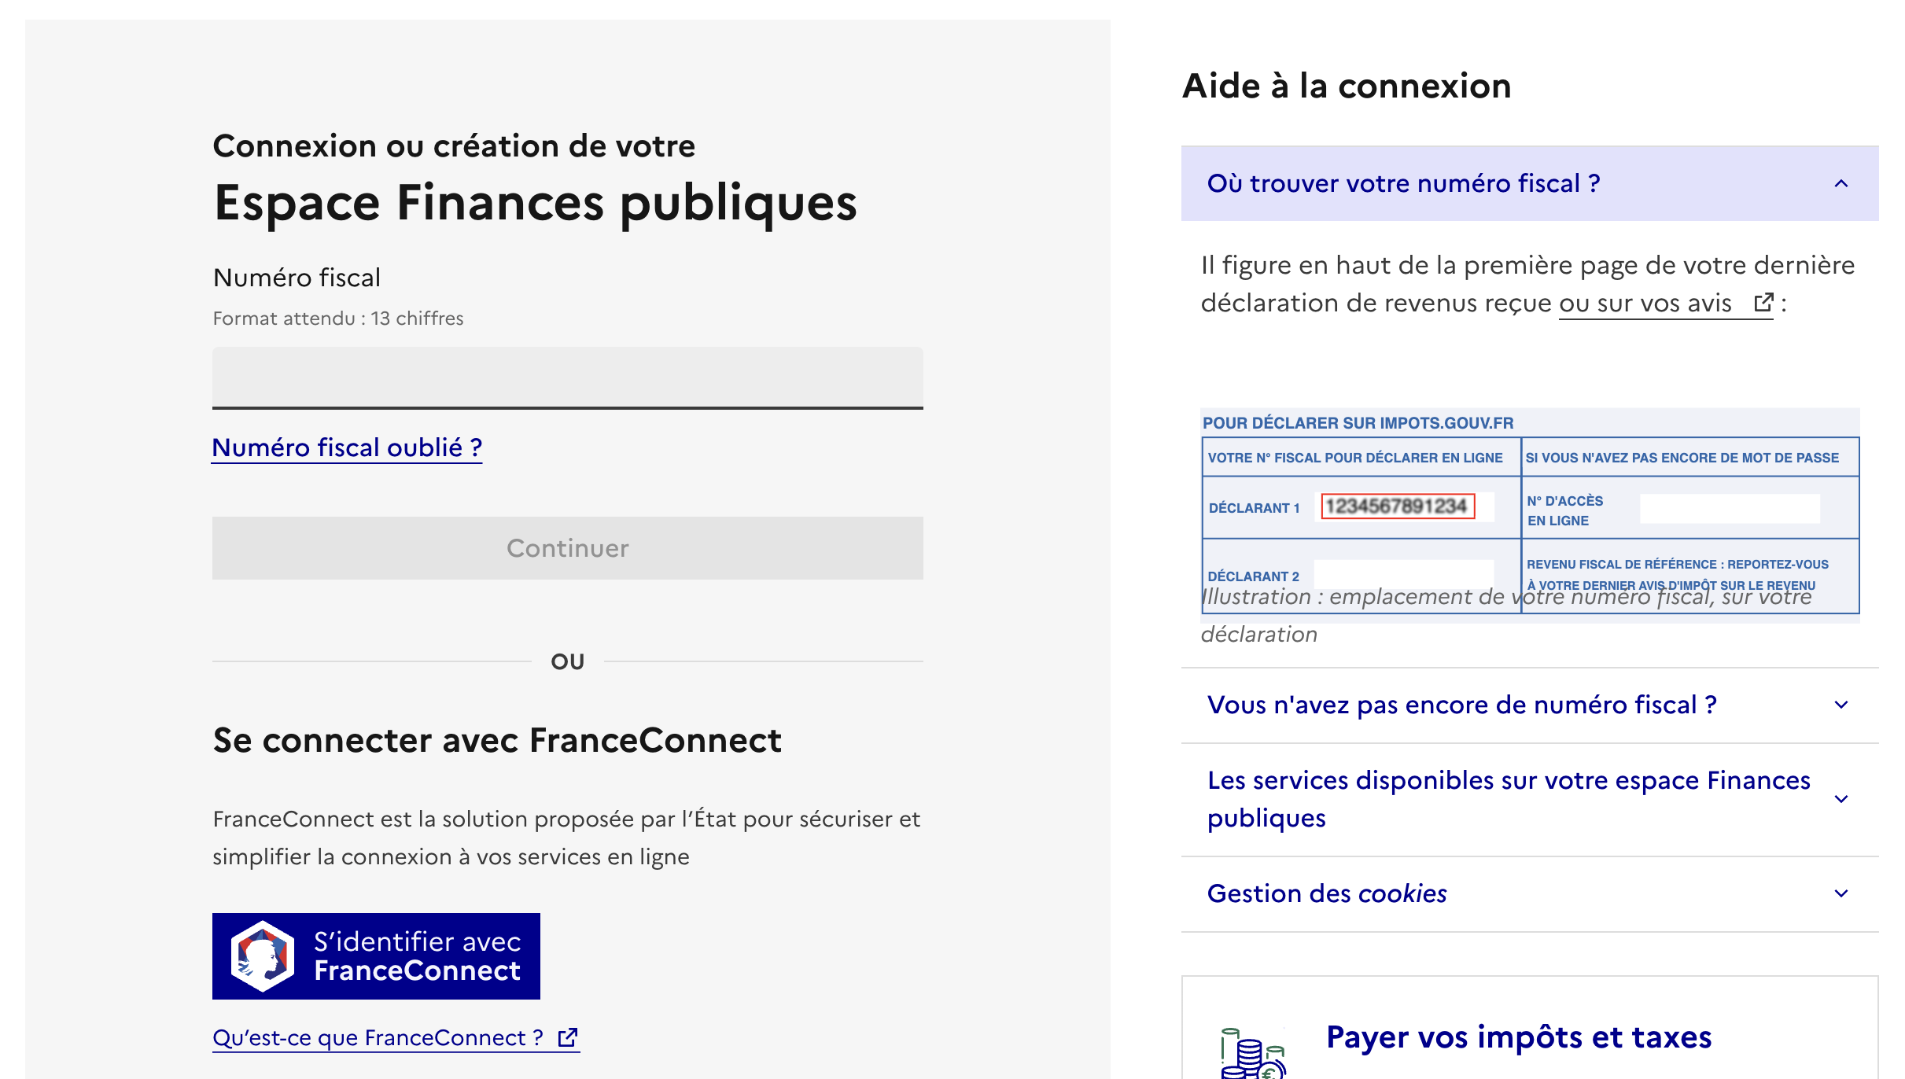Click 'Numéro fiscal oublié ?'
Screen dimensions: 1905x1079
click(x=346, y=447)
